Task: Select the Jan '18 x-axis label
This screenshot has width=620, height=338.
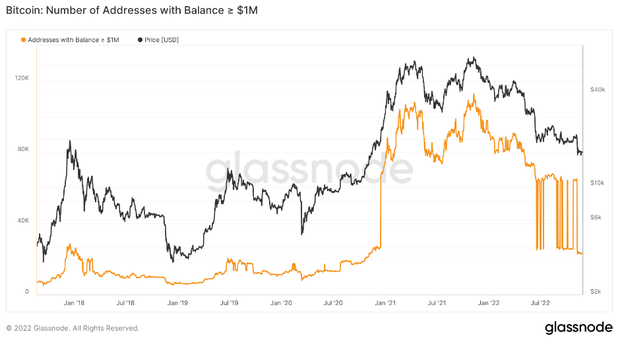Action: (x=74, y=303)
